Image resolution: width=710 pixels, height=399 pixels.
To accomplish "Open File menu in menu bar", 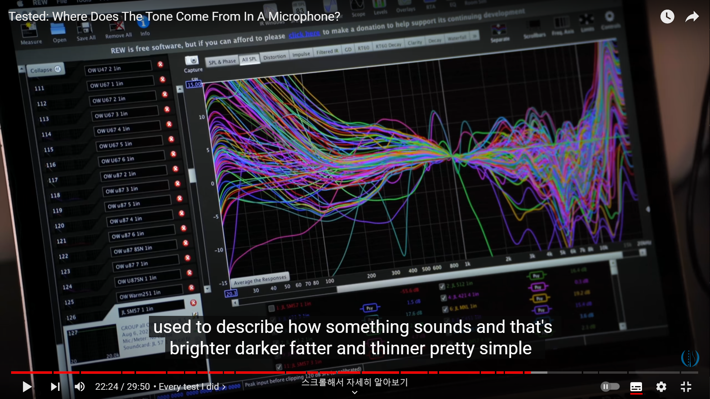I will pos(61,2).
